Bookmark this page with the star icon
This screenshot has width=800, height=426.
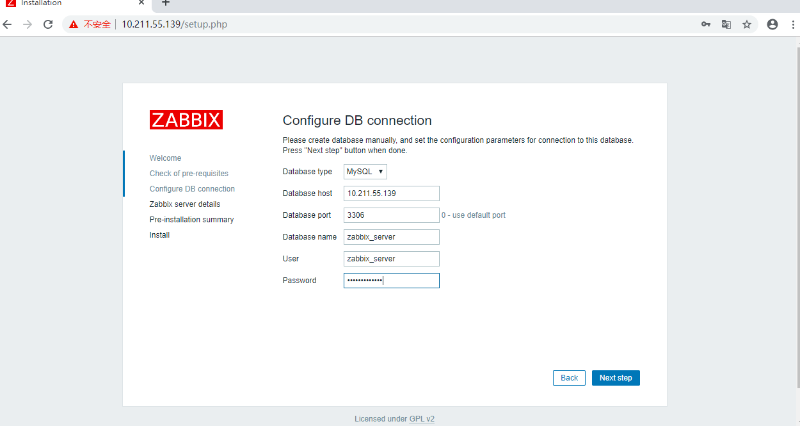pos(747,24)
